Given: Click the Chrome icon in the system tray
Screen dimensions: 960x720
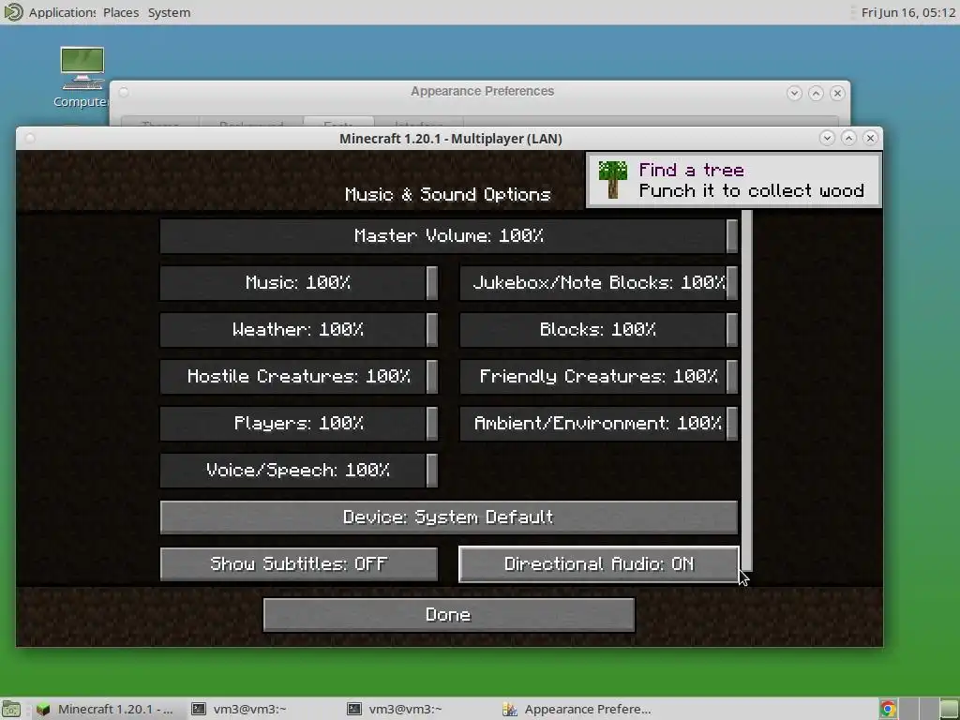Looking at the screenshot, I should click(888, 709).
